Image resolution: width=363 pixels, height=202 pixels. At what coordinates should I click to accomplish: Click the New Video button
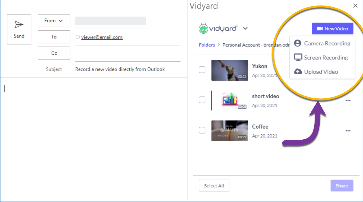click(333, 29)
